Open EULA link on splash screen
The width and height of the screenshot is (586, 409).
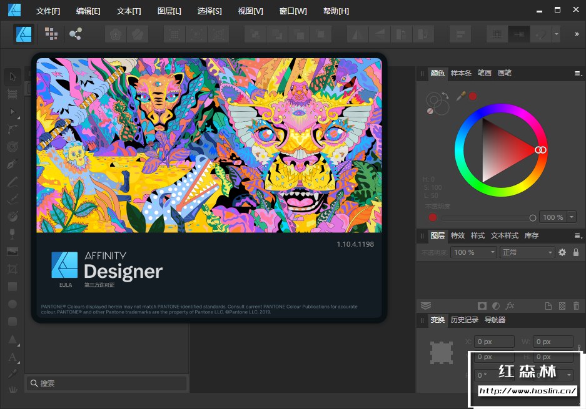point(66,285)
